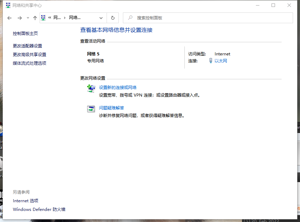Close the Network and Sharing Center window

click(289, 5)
